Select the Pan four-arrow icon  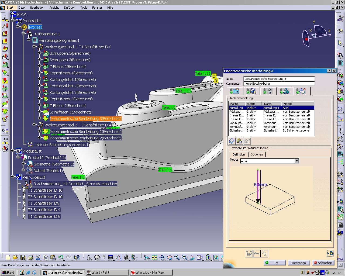coord(162,257)
